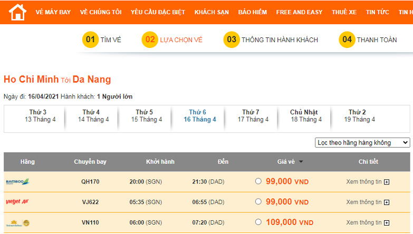Click the Hãng column header
This screenshot has width=413, height=234.
pos(27,162)
